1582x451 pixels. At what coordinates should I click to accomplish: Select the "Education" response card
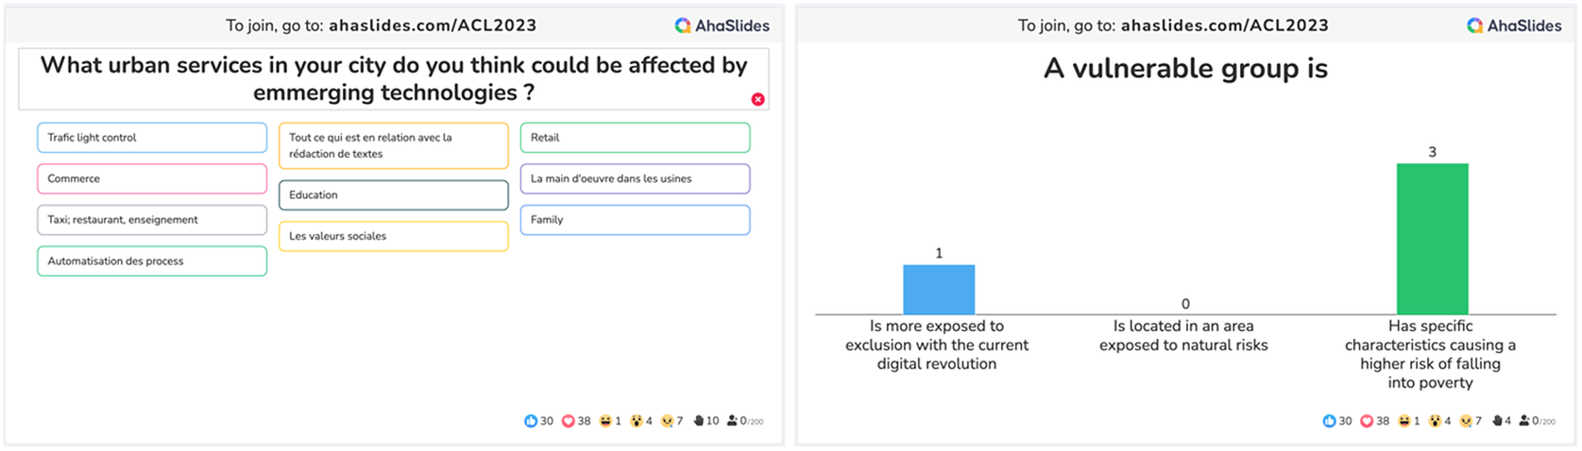[393, 195]
